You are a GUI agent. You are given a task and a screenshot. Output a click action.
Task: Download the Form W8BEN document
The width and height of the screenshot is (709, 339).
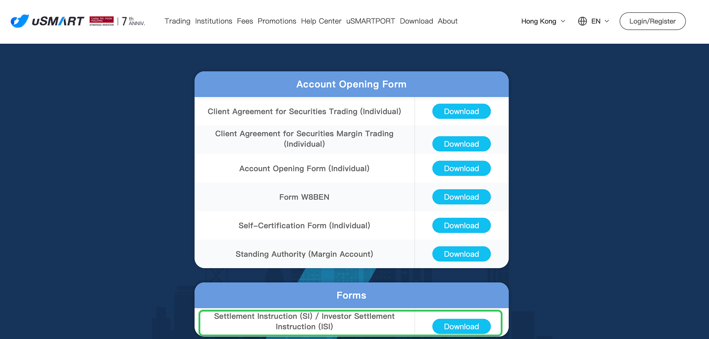point(461,197)
